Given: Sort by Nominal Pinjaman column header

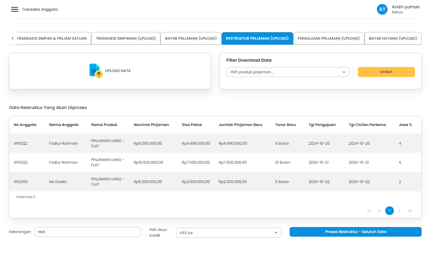Looking at the screenshot, I should click(151, 125).
